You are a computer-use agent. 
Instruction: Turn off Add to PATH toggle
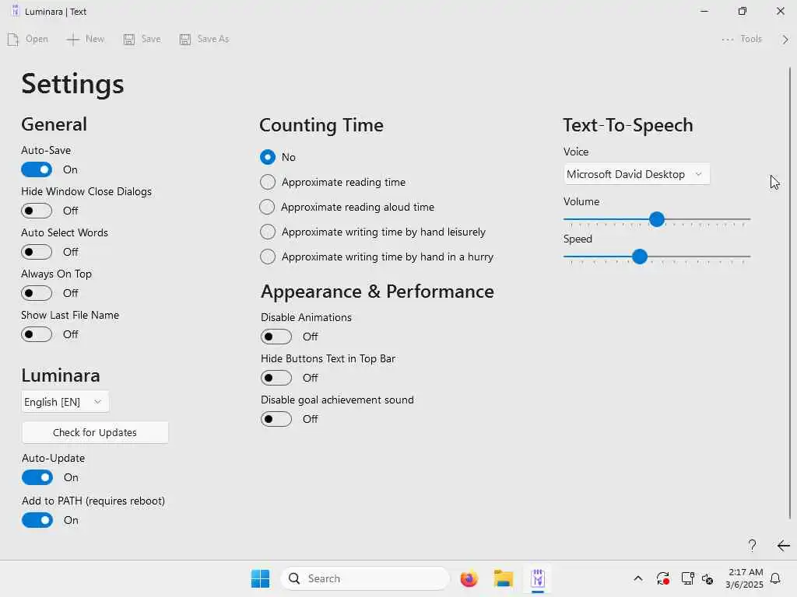(x=37, y=520)
